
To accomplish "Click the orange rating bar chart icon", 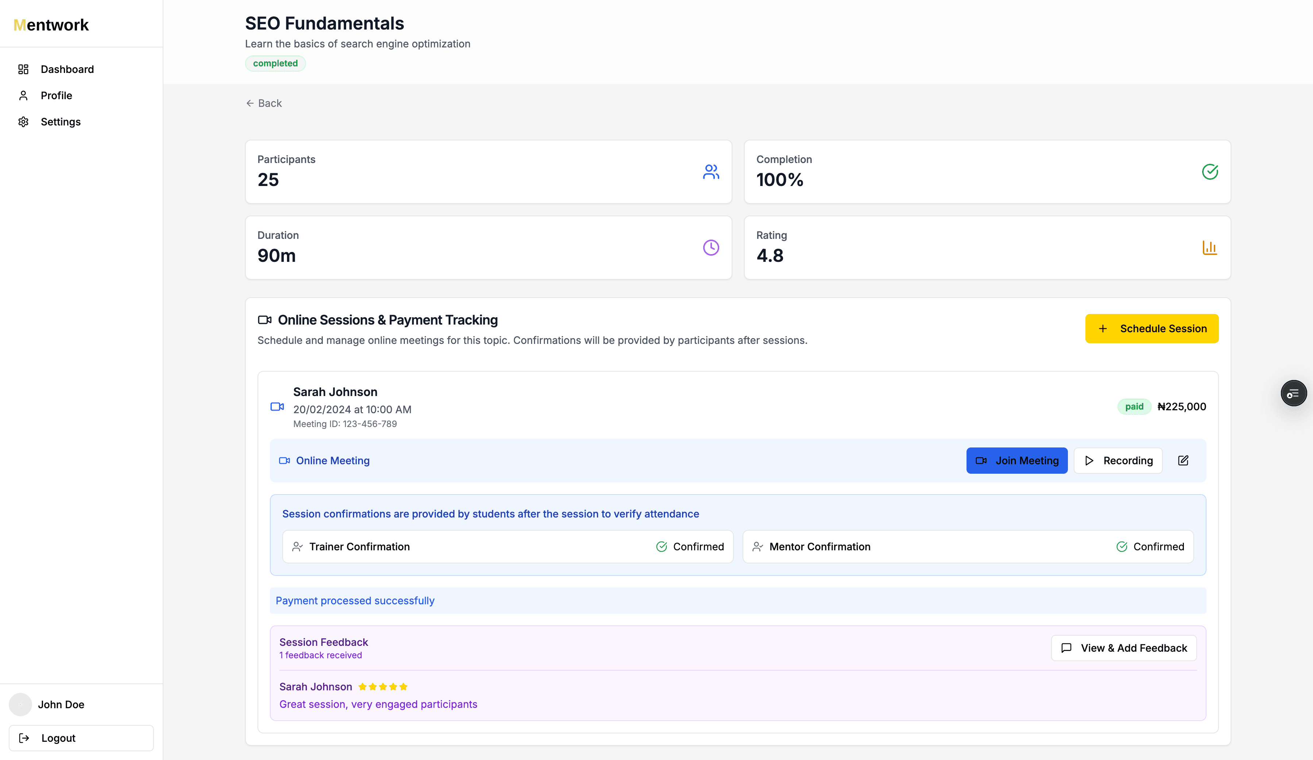I will click(1209, 247).
